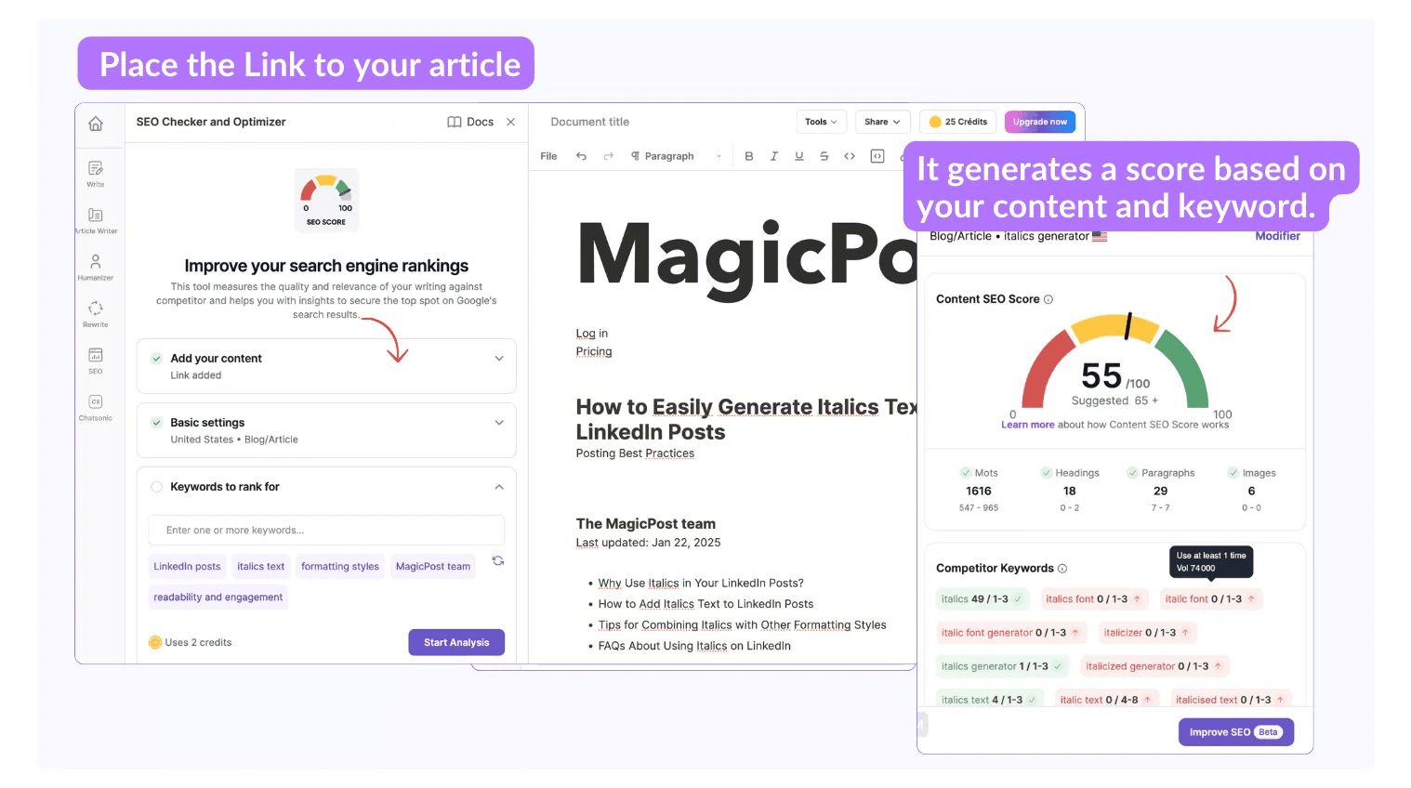Screen dimensions: 1411x788
Task: Expand the Add your content section
Action: pyautogui.click(x=499, y=359)
